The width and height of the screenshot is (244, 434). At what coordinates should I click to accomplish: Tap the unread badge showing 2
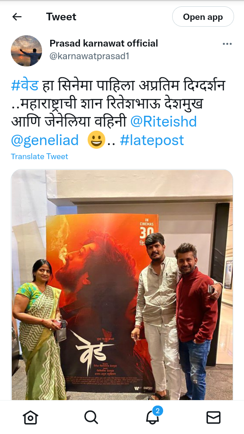(158, 411)
